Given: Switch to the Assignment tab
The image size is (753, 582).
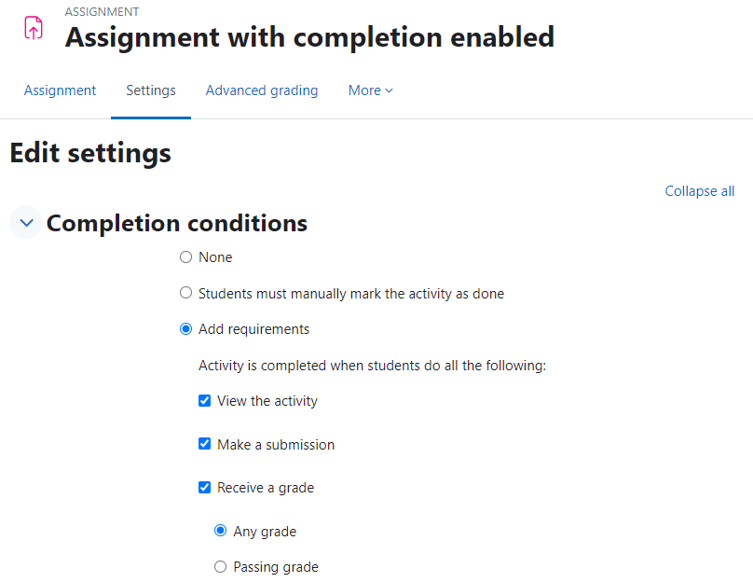Looking at the screenshot, I should pyautogui.click(x=60, y=90).
